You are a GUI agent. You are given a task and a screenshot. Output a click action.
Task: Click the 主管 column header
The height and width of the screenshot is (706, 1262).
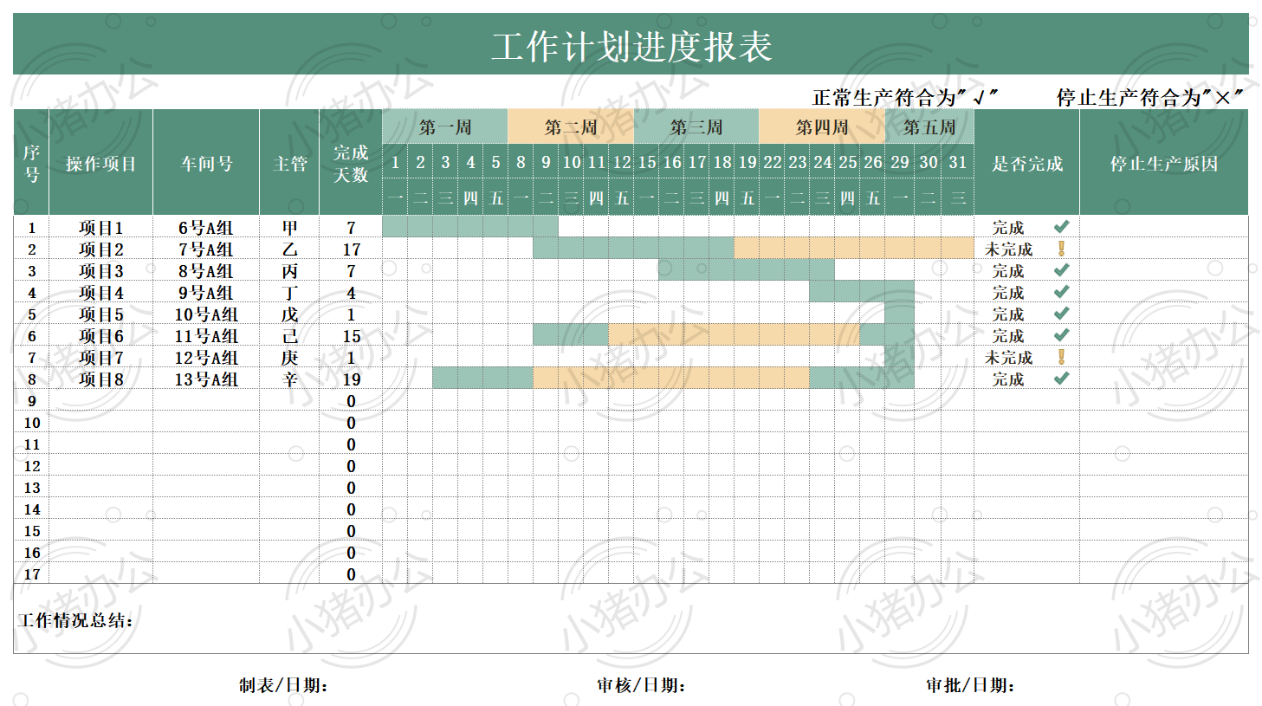[290, 163]
